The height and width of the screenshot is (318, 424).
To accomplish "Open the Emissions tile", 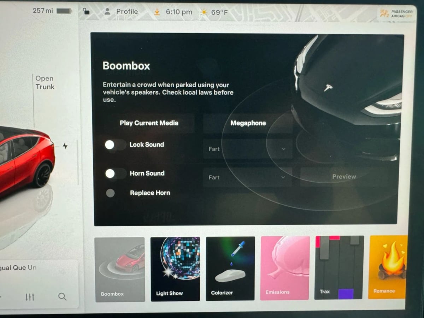I will 285,269.
